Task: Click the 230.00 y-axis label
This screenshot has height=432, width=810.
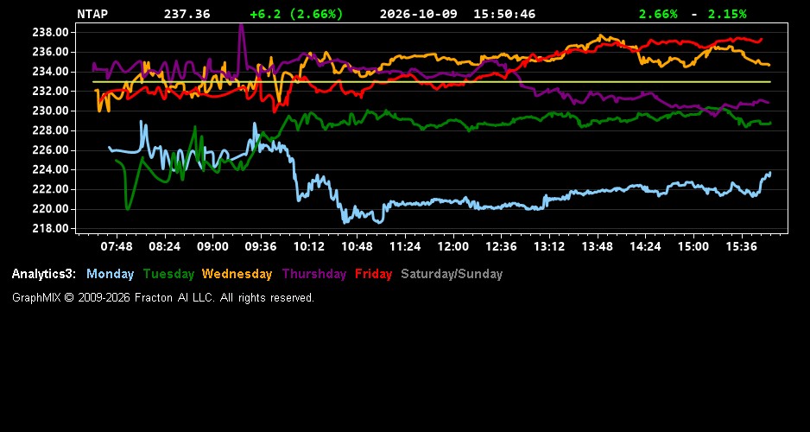Action: click(51, 111)
